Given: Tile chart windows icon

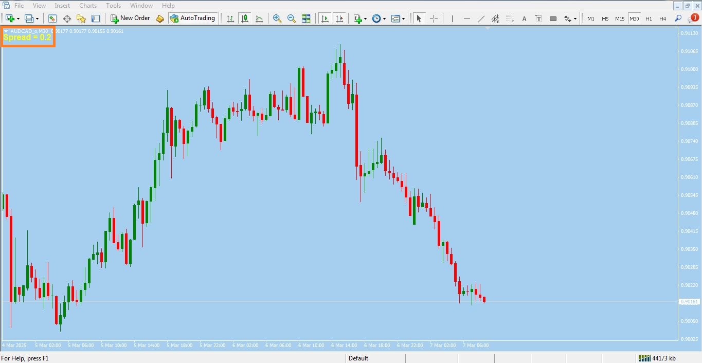Looking at the screenshot, I should (x=306, y=19).
